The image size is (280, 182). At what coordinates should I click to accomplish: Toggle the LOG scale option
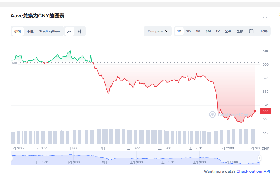click(x=264, y=31)
